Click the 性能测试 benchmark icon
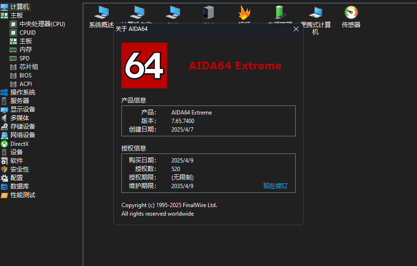The image size is (417, 266). (4, 195)
